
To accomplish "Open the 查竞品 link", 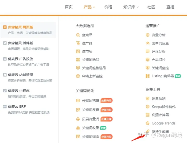I will tap(87, 35).
